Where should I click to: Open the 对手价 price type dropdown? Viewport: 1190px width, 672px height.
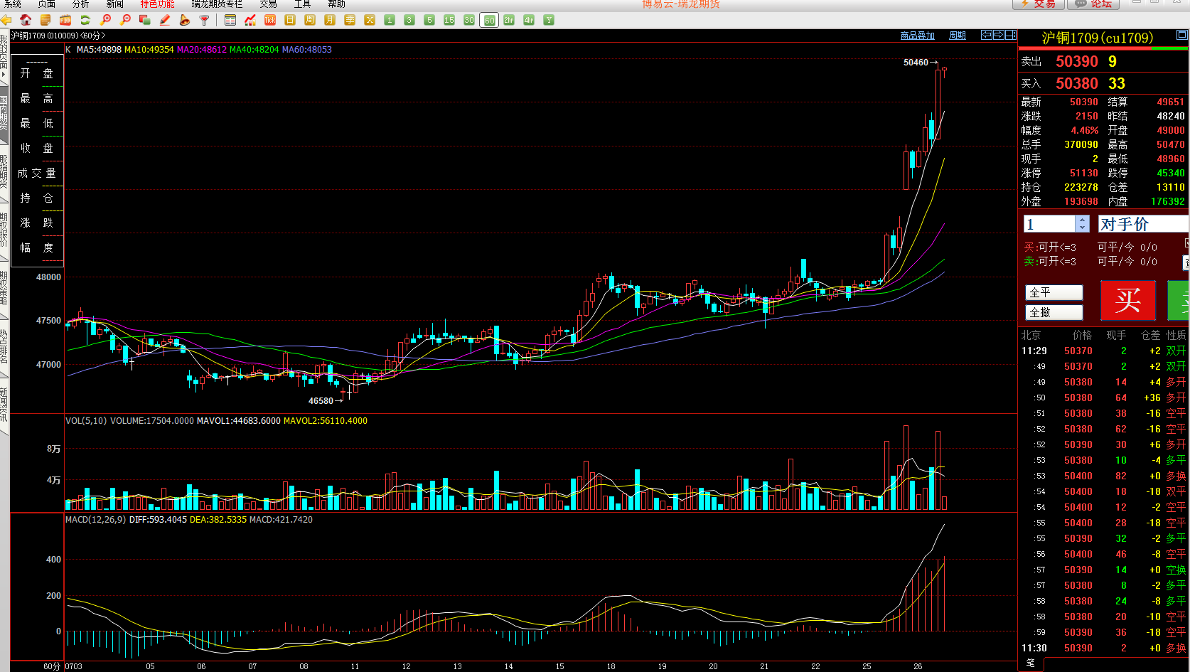point(1142,224)
